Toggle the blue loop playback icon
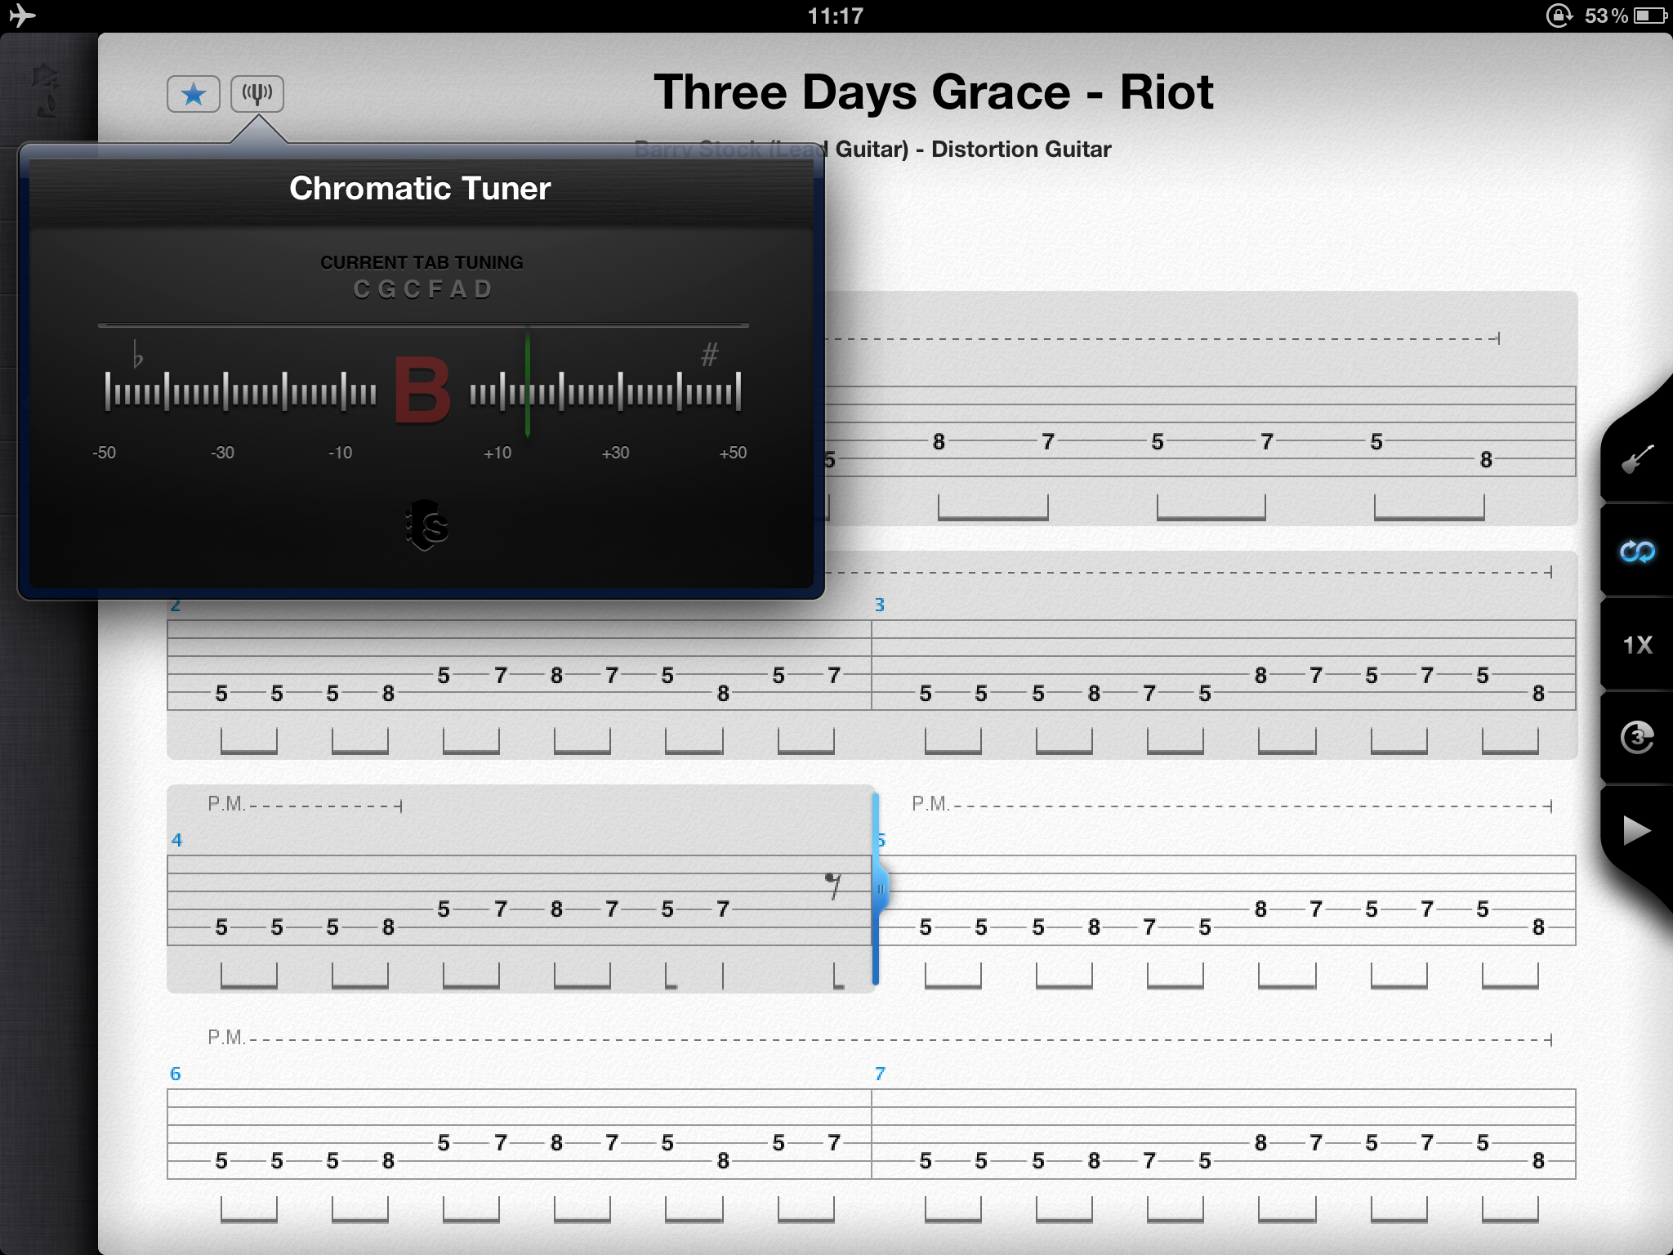This screenshot has width=1673, height=1255. click(x=1637, y=552)
